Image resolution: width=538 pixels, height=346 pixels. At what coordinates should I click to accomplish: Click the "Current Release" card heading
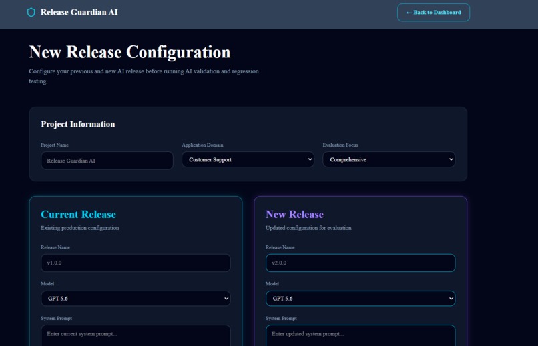[78, 214]
